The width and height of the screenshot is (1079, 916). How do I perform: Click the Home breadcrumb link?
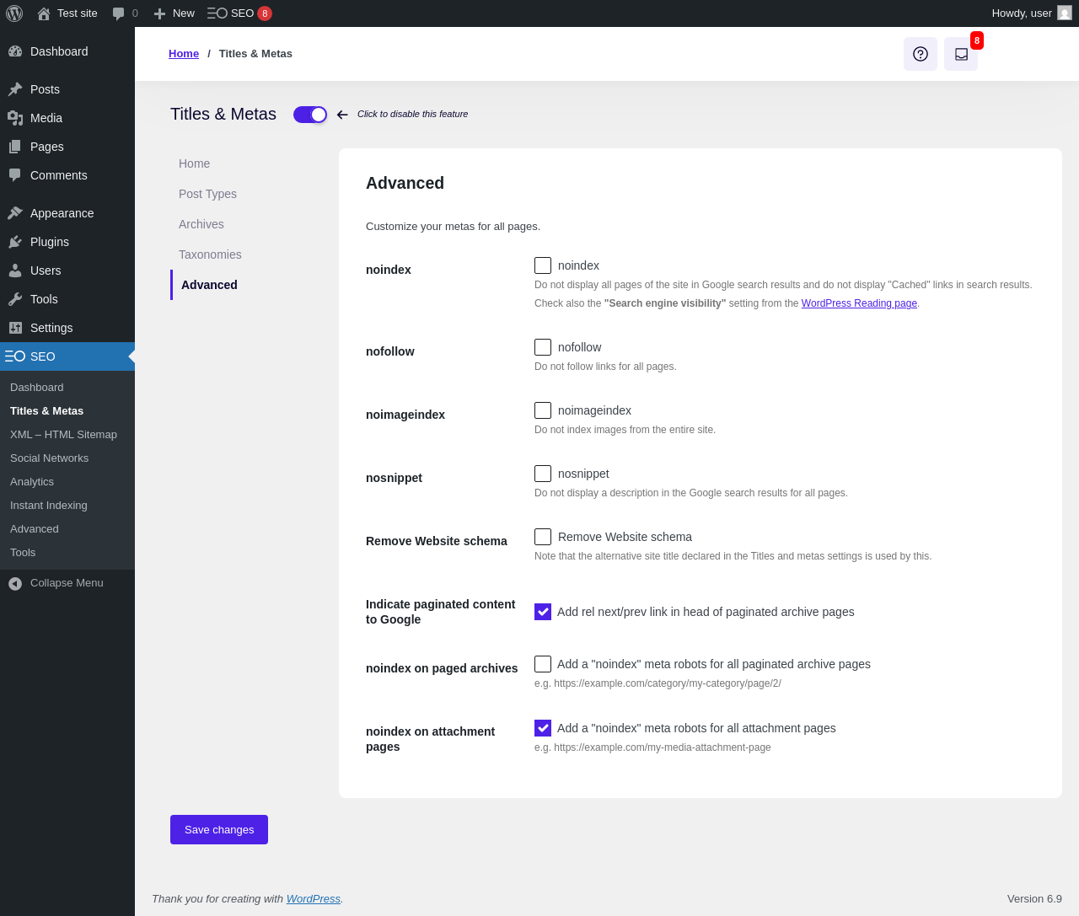tap(184, 54)
